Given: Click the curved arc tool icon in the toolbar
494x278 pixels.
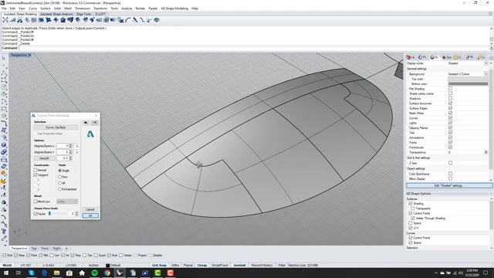Looking at the screenshot, I should pos(128,20).
